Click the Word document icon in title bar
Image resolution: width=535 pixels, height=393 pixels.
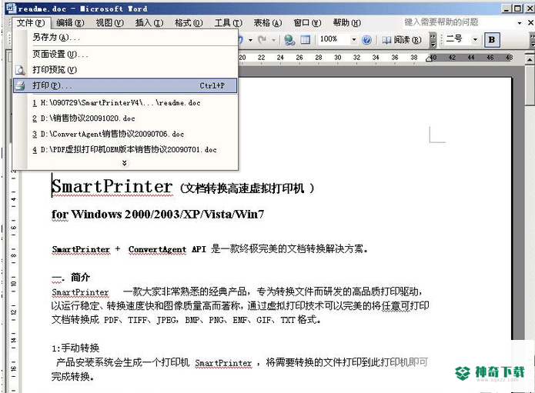point(11,8)
